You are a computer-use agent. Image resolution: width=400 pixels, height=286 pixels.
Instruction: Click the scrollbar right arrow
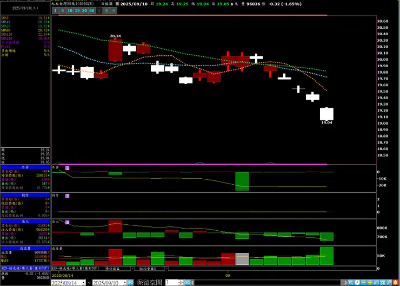(345, 283)
